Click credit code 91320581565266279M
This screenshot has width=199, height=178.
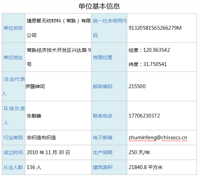click(x=155, y=28)
